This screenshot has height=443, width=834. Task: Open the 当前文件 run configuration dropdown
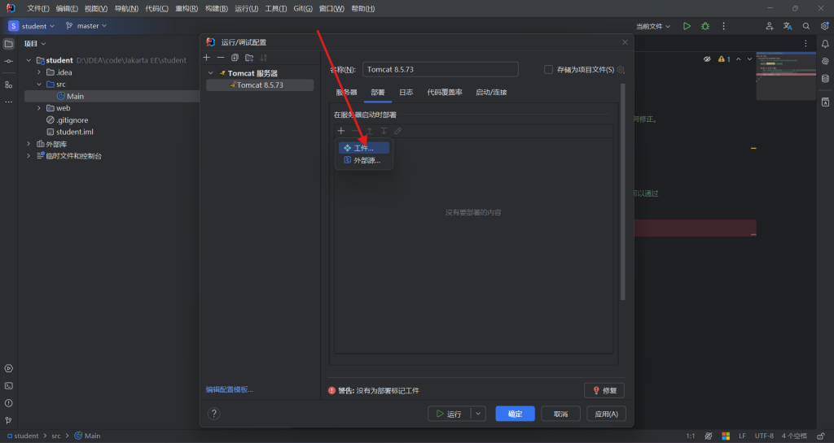click(x=653, y=26)
